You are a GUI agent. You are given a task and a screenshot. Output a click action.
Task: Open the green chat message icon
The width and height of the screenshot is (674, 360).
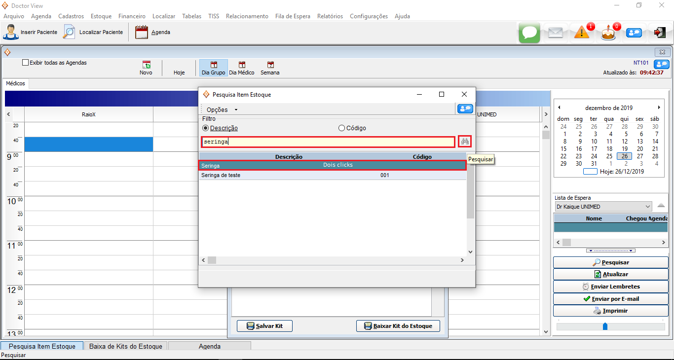tap(529, 33)
